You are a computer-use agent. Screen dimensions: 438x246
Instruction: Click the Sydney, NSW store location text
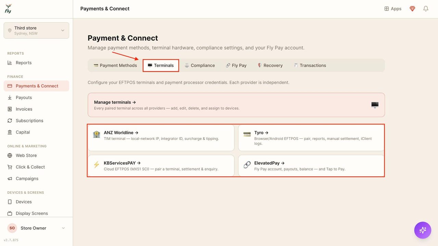pos(26,33)
